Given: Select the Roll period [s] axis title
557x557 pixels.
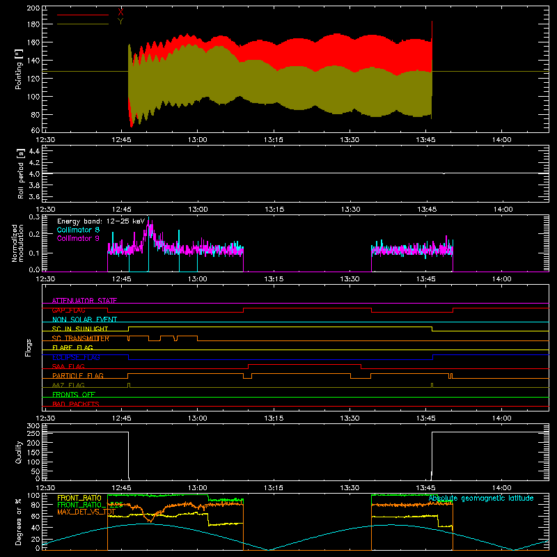Looking at the screenshot, I should pyautogui.click(x=21, y=173).
